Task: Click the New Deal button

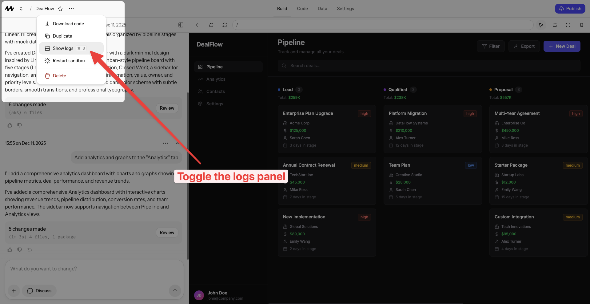Action: [x=562, y=46]
